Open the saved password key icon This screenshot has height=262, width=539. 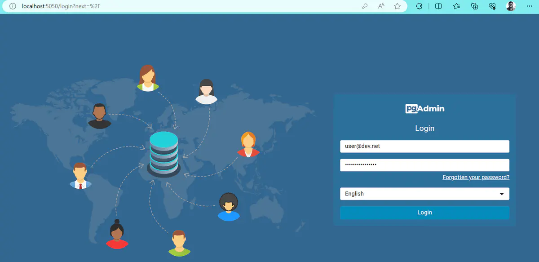[365, 6]
